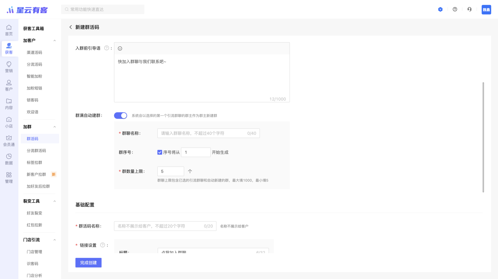Uncheck the 序号将从 checkbox

tap(160, 152)
